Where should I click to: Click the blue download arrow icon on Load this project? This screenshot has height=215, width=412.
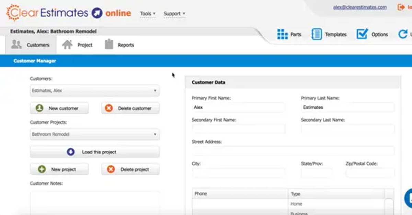tap(71, 152)
